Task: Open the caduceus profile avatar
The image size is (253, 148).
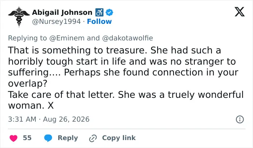Action: click(x=19, y=17)
